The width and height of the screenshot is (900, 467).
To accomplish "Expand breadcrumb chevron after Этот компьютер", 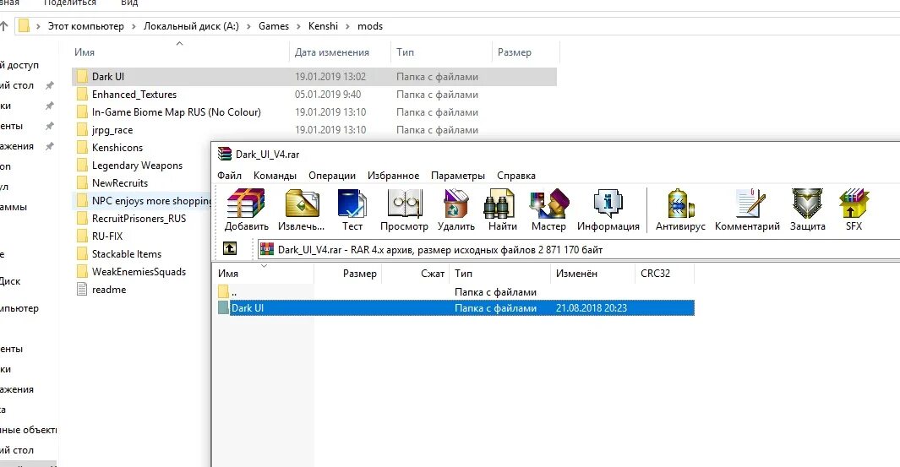I will [134, 26].
